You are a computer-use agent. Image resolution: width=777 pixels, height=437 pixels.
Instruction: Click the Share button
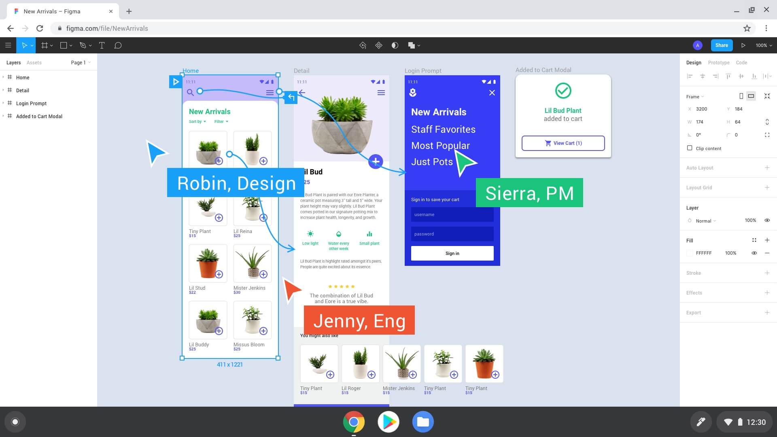pos(722,45)
